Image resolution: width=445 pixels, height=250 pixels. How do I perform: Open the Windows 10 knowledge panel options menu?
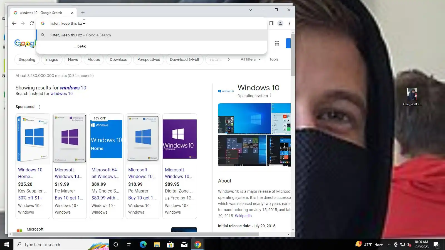tap(271, 95)
